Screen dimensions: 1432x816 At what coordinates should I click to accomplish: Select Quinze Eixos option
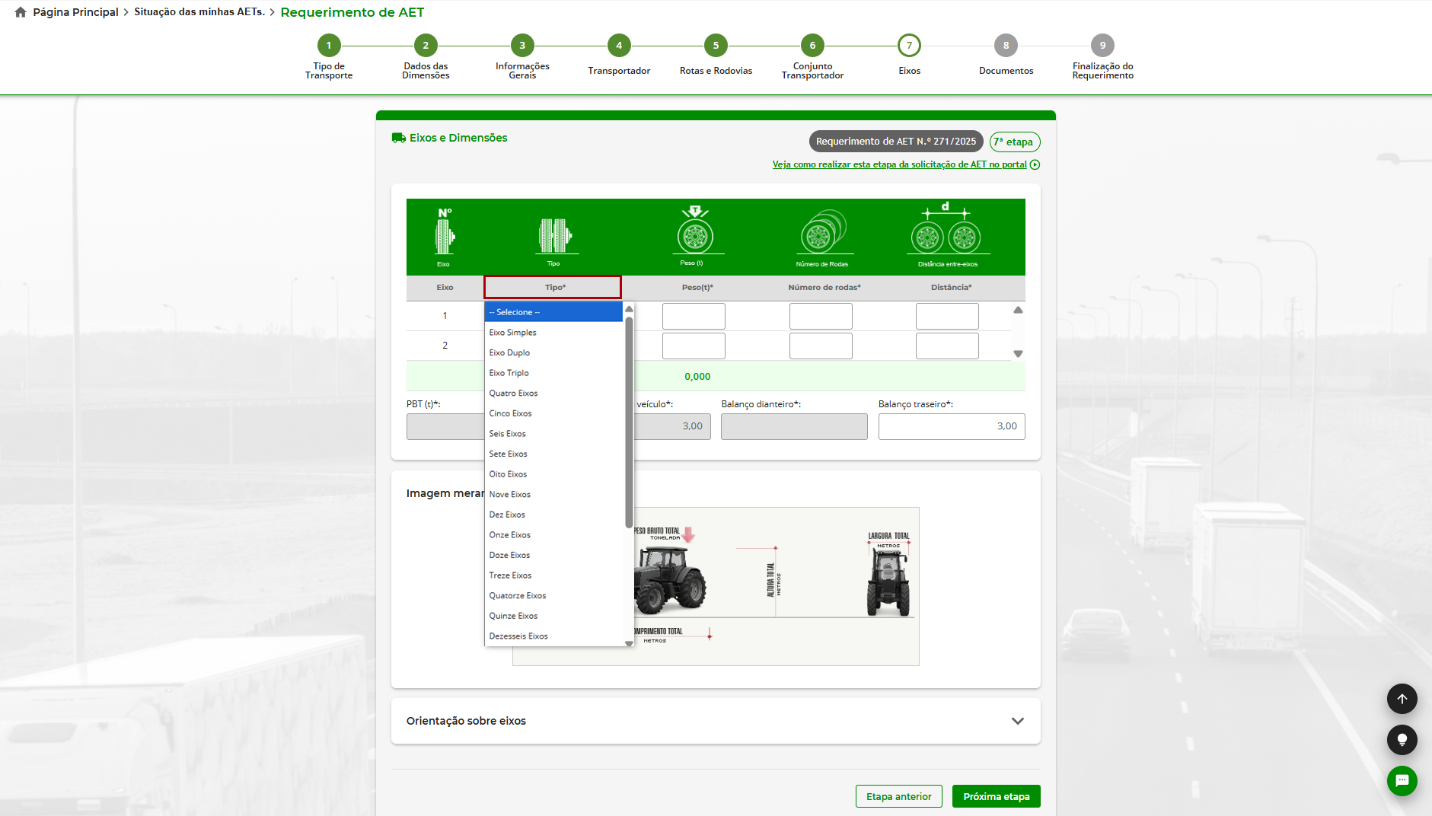553,616
